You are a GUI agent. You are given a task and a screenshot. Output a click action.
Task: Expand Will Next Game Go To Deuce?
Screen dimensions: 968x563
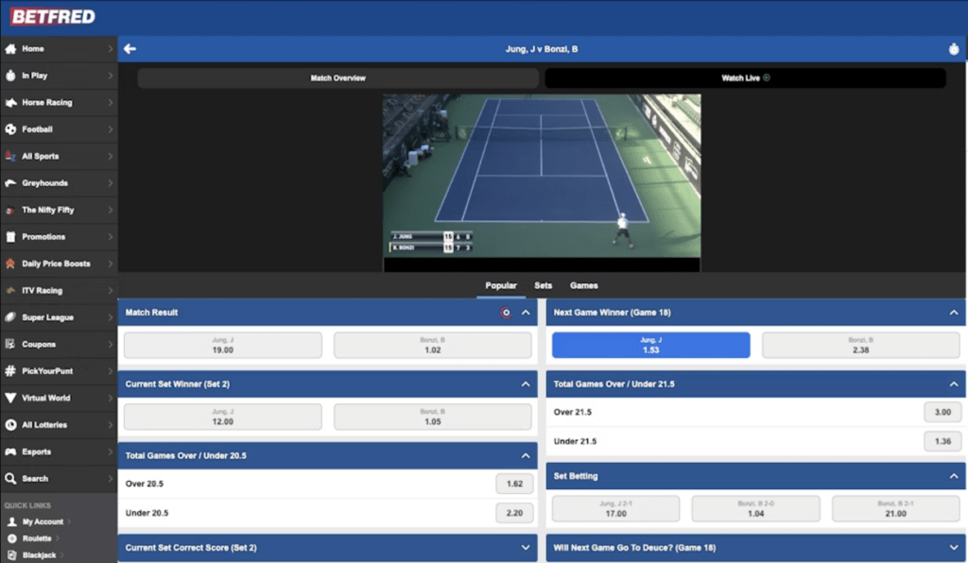click(x=954, y=548)
